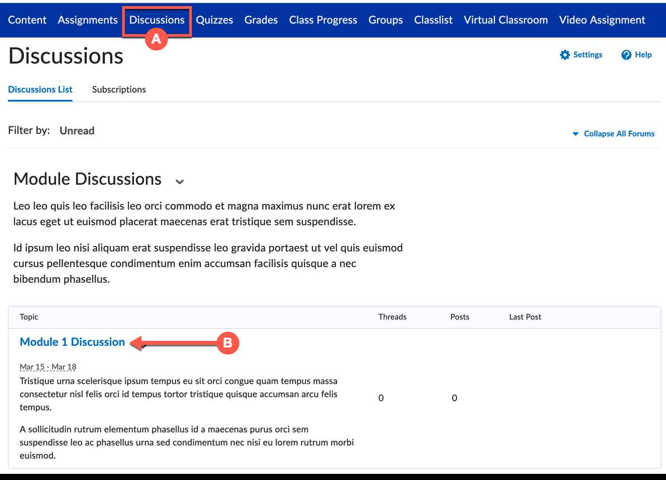Click the Settings gear icon

(x=565, y=55)
